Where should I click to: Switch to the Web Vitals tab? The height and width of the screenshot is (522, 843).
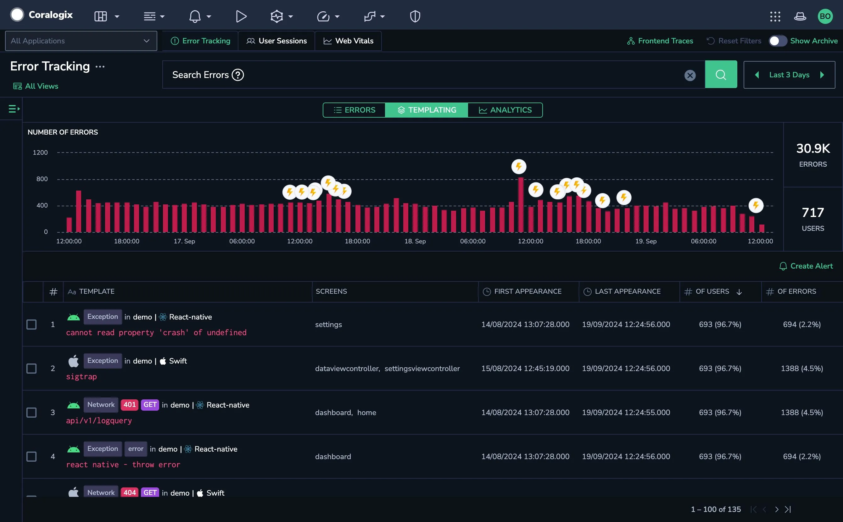(348, 41)
